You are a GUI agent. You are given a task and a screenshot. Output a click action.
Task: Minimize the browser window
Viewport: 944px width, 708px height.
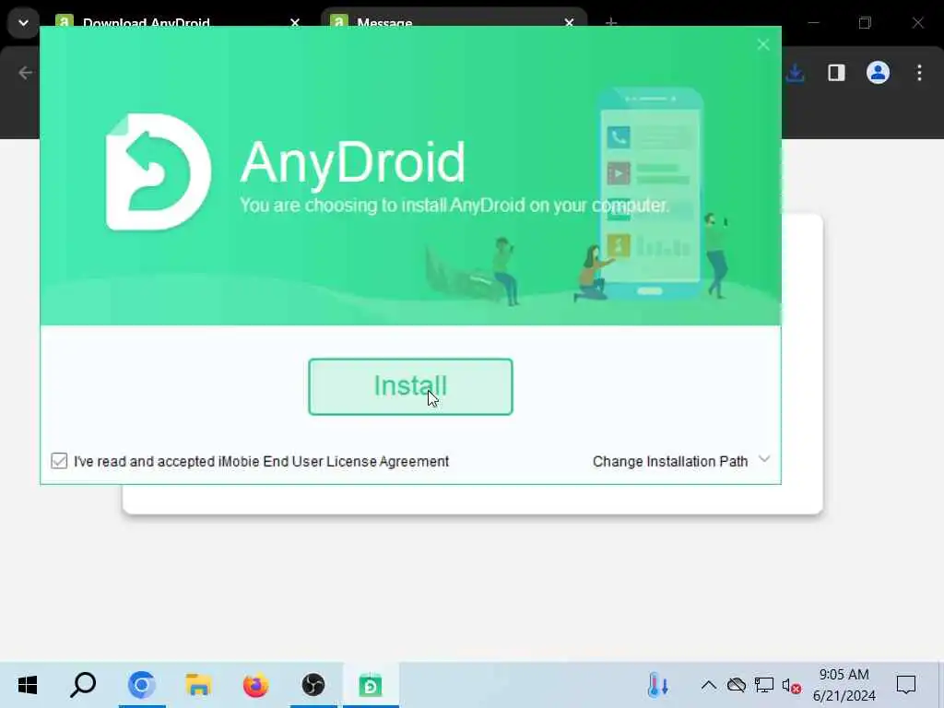pyautogui.click(x=813, y=23)
